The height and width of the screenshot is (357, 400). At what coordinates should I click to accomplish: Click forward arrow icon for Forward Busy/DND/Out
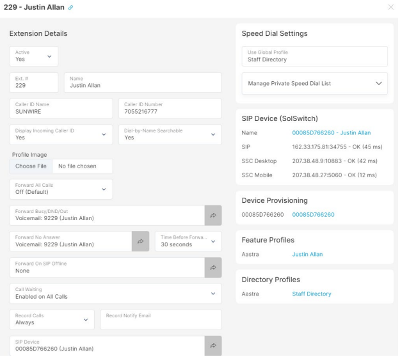213,216
